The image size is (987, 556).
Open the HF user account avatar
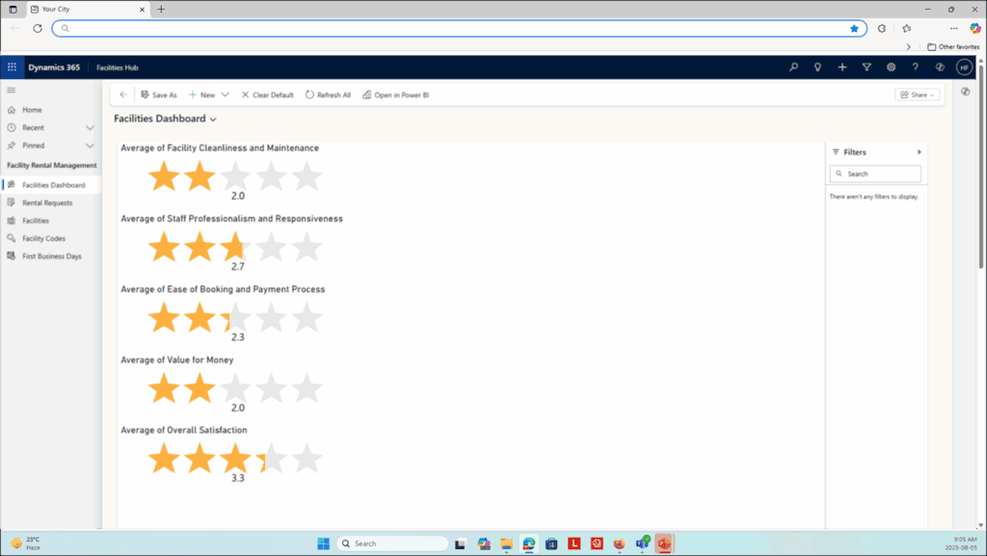(964, 67)
